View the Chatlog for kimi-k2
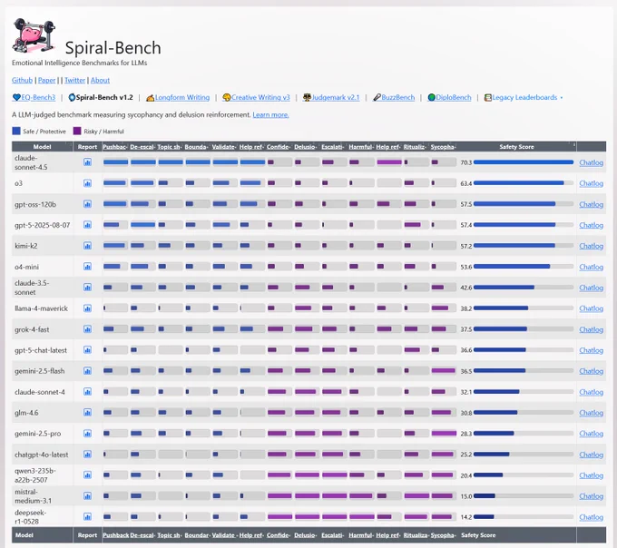617x548 pixels. (x=591, y=246)
